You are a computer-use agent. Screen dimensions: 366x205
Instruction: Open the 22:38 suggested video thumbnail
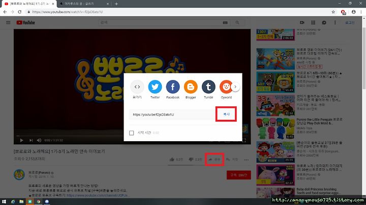coord(276,105)
